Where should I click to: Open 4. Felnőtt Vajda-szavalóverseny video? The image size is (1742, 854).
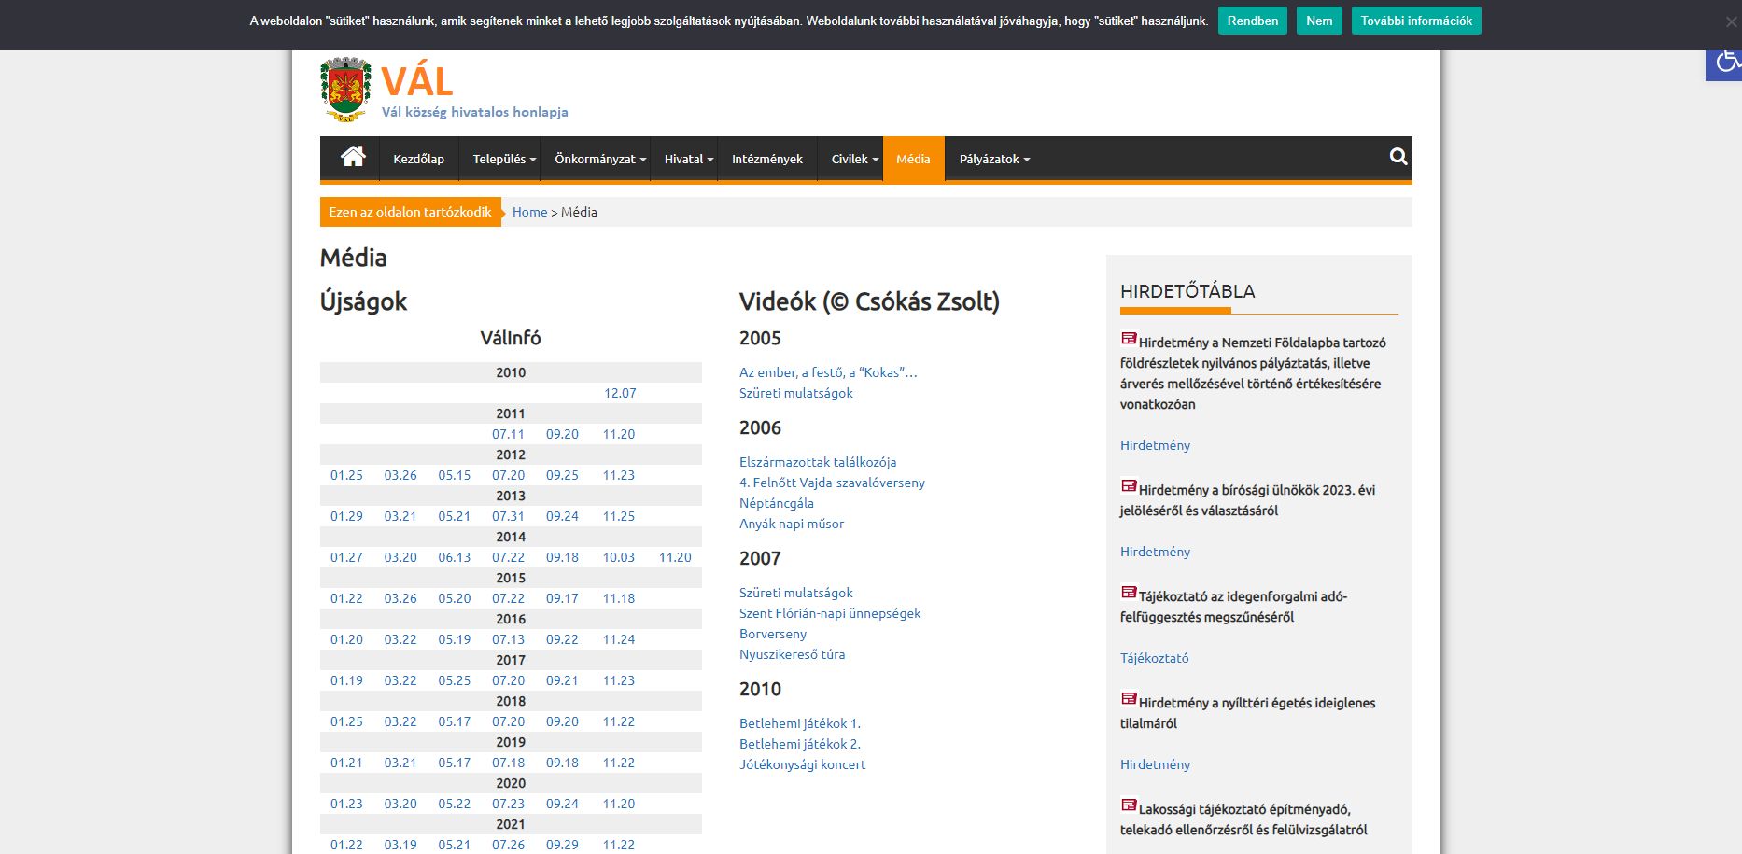[x=832, y=483]
